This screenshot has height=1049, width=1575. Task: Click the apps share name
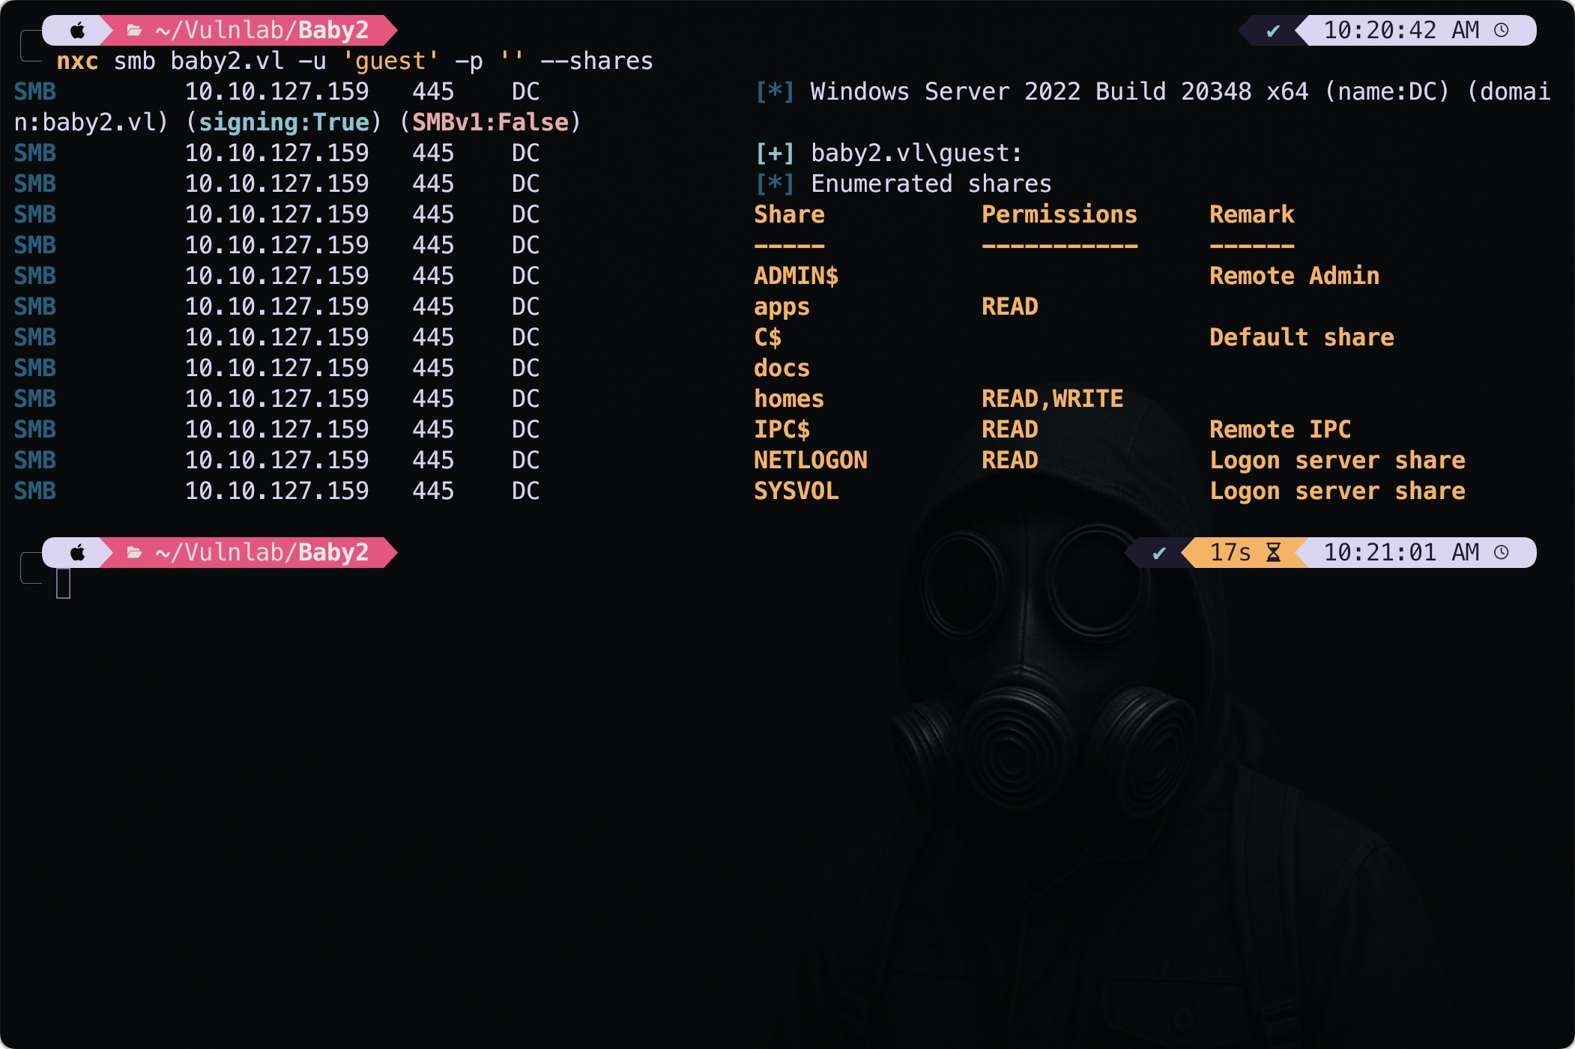[x=782, y=308]
